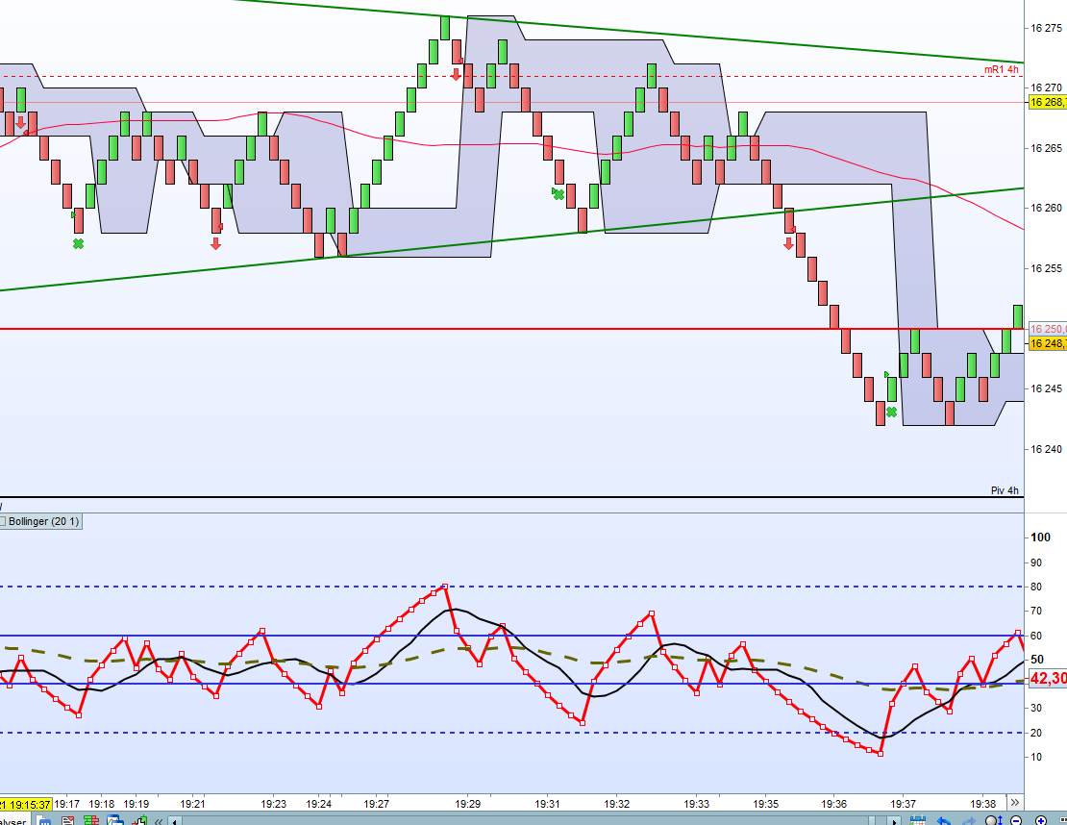Click the green X marker near 19:37 low

(891, 412)
